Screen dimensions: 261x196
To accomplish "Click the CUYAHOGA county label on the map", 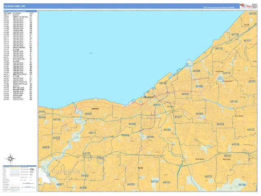I will [66, 171].
